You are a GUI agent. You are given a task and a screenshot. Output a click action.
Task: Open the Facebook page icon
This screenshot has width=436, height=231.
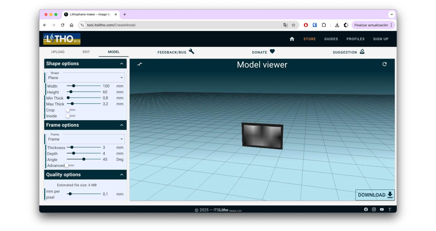(x=366, y=209)
